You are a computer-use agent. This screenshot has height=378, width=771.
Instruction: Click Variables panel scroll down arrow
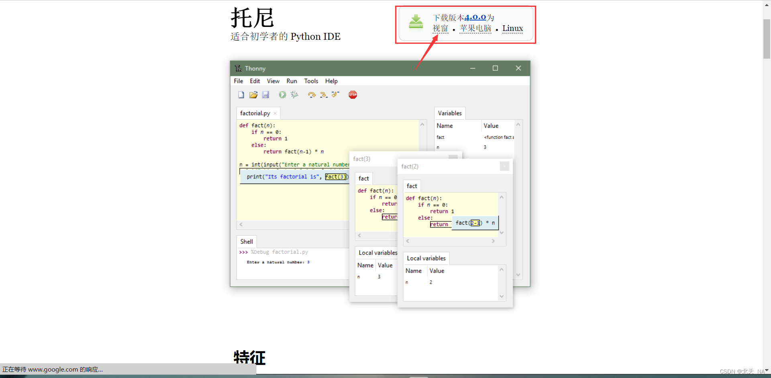518,275
